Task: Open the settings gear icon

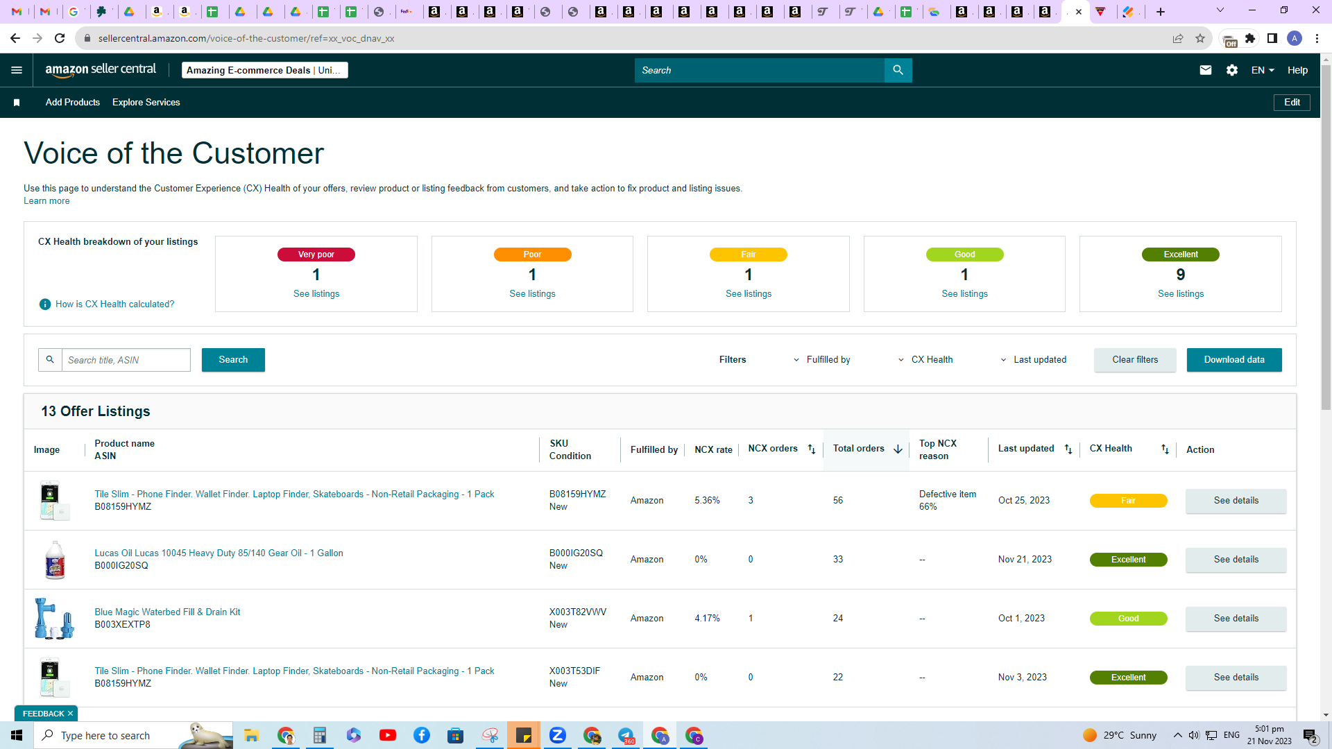Action: (x=1232, y=70)
